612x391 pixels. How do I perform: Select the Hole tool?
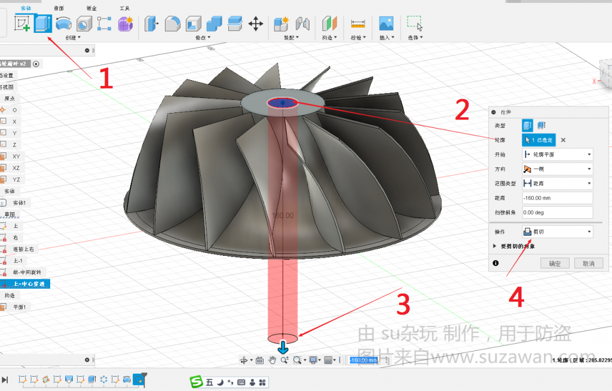(84, 24)
